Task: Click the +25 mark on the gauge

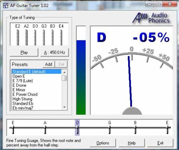Action: point(148,51)
